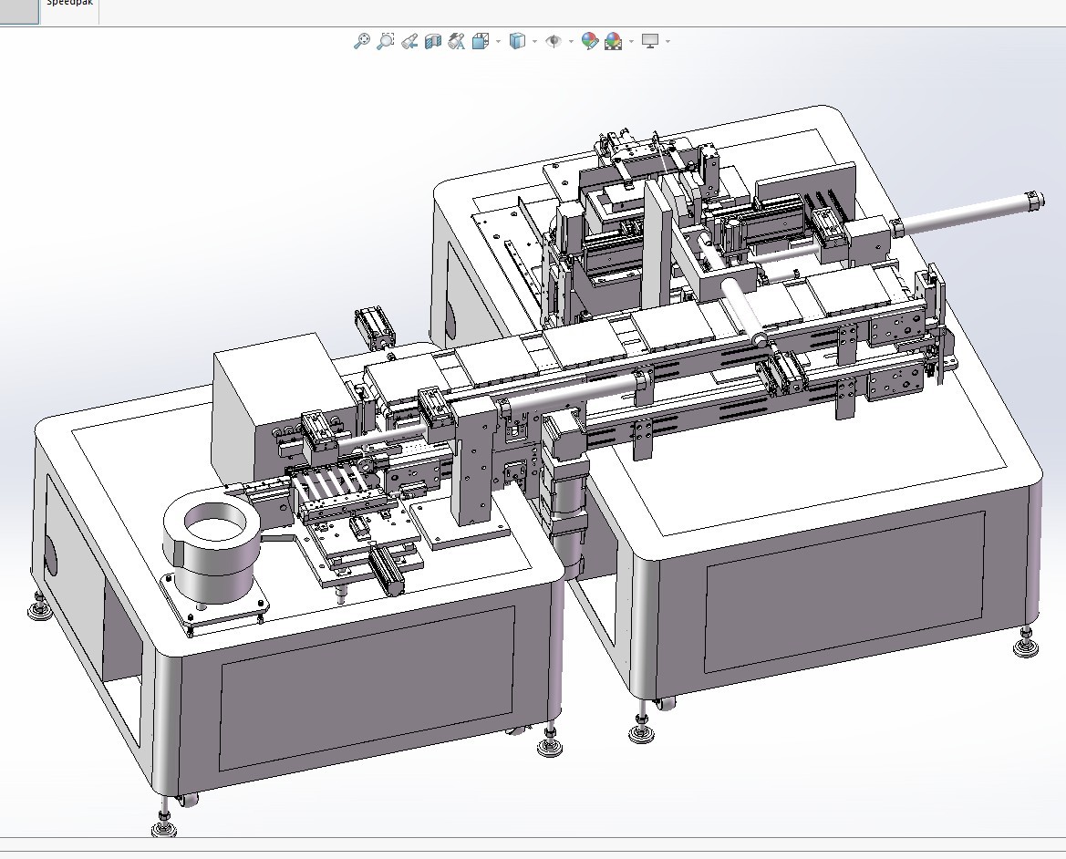
Task: Expand the Hide/Show Items dropdown arrow
Action: coord(571,41)
